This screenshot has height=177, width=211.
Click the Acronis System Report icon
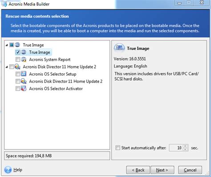point(24,60)
